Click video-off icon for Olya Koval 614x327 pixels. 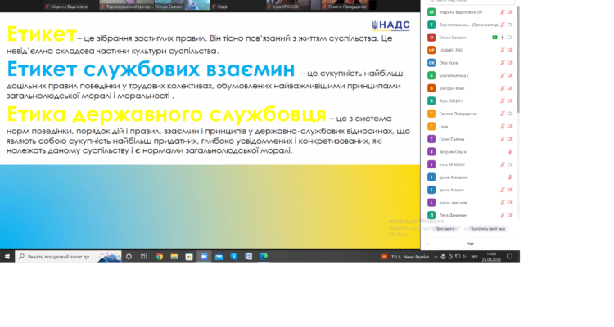point(510,63)
